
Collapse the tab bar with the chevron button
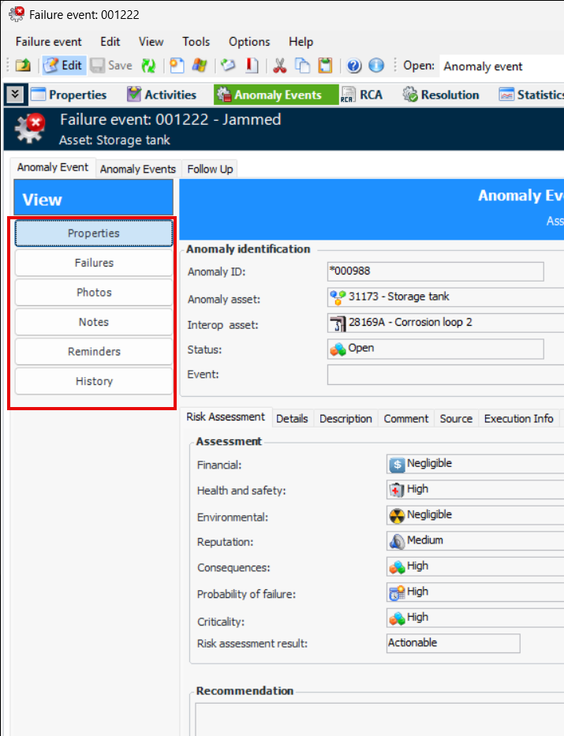15,95
